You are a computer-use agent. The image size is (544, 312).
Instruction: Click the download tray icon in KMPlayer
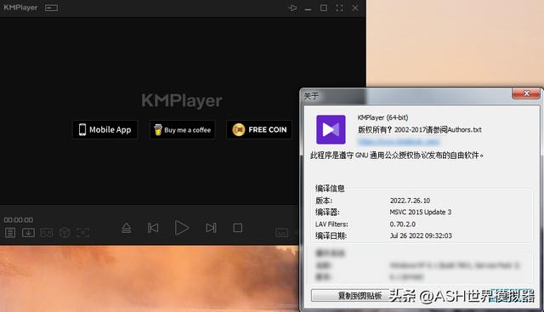pyautogui.click(x=28, y=233)
